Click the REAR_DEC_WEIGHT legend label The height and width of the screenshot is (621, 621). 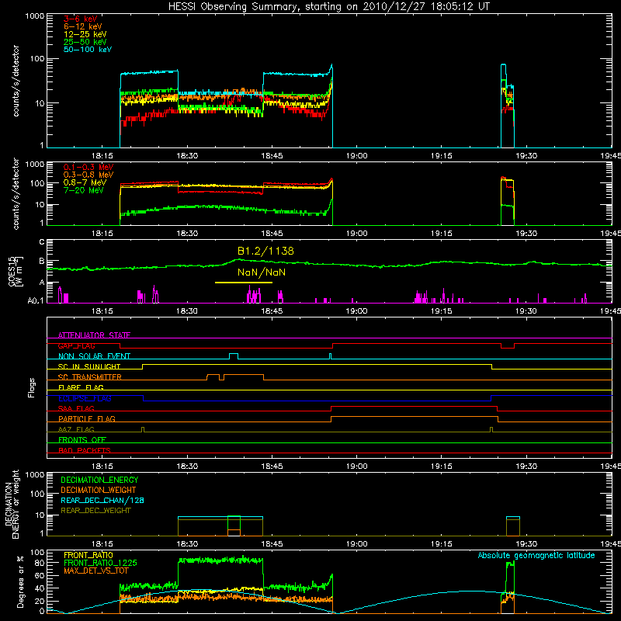(95, 511)
